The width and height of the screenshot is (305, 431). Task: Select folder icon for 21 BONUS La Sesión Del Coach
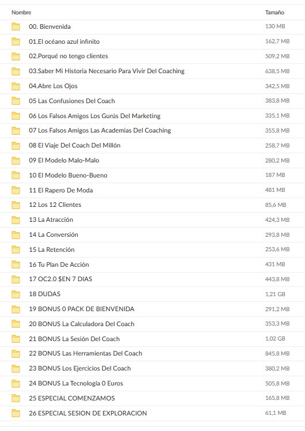pos(16,339)
